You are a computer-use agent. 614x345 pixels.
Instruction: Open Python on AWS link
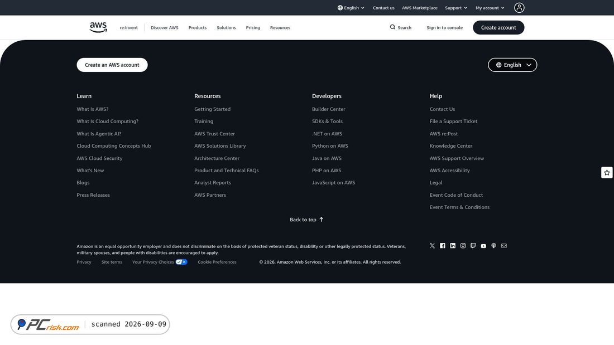click(330, 146)
